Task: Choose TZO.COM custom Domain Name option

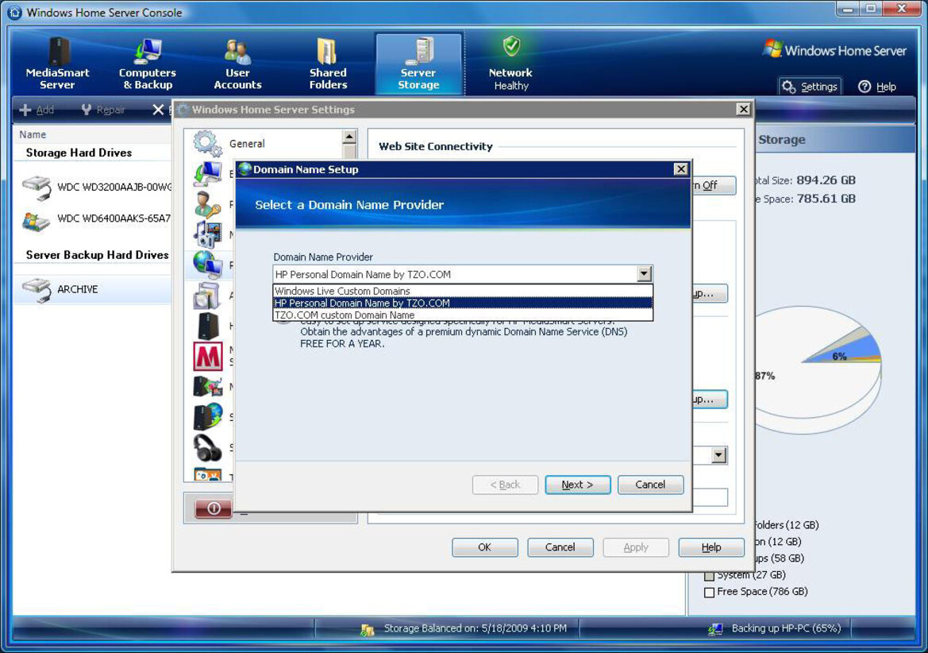Action: pyautogui.click(x=463, y=315)
